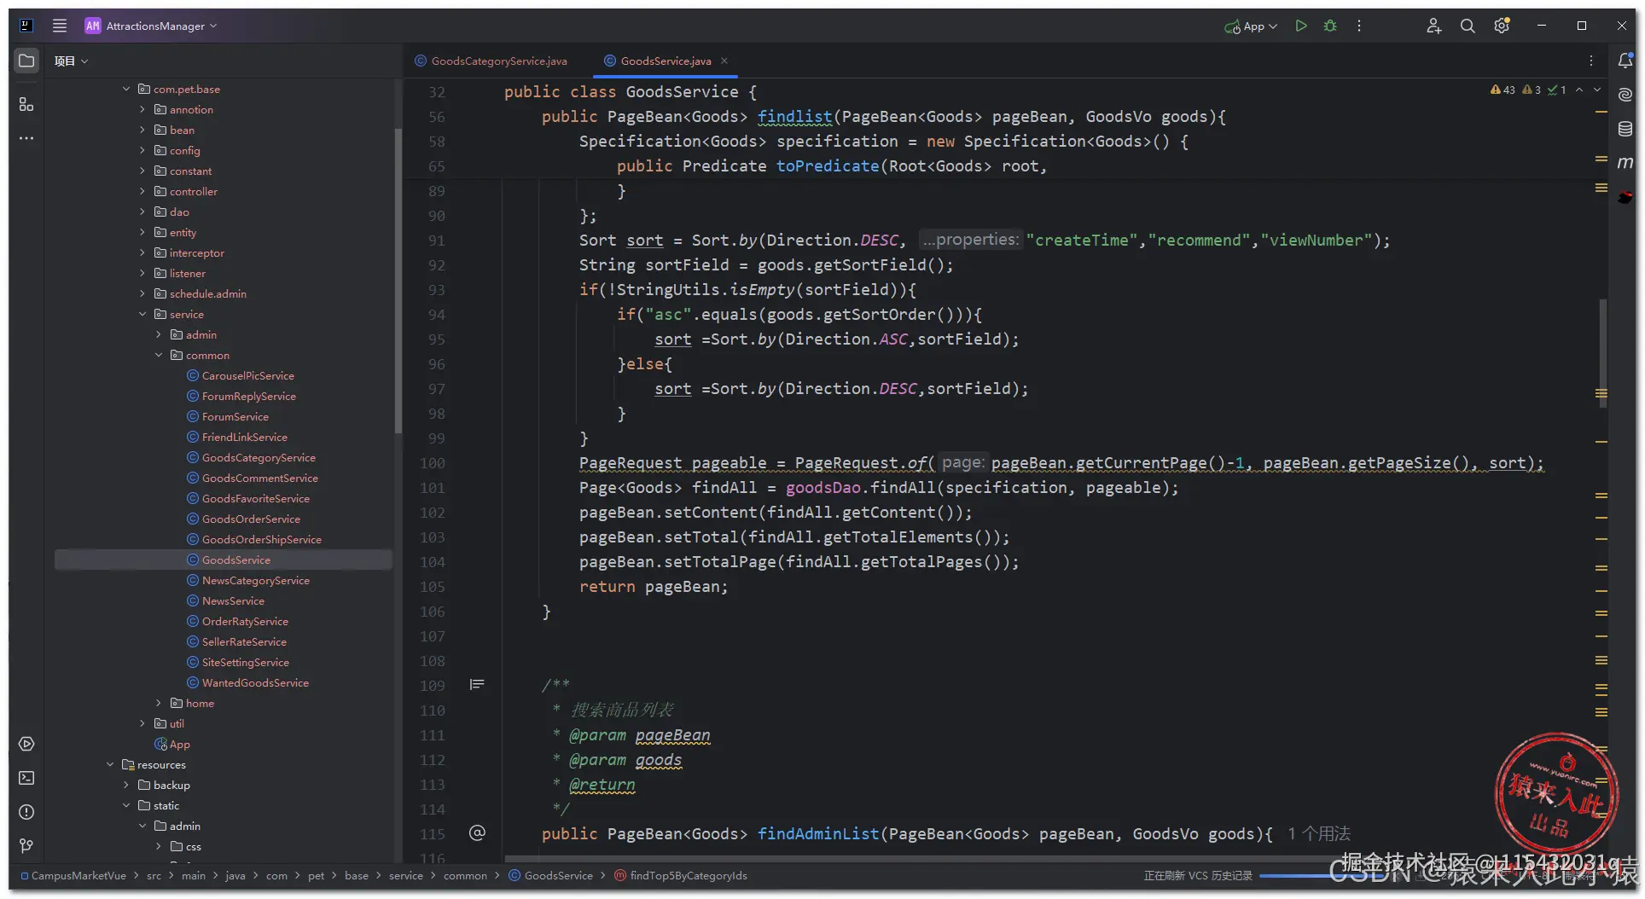Open the Database tool window
The width and height of the screenshot is (1645, 899).
(1625, 129)
